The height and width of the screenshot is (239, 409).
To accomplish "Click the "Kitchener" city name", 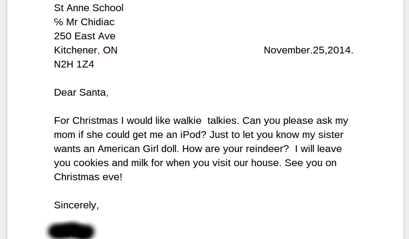I will 76,51.
